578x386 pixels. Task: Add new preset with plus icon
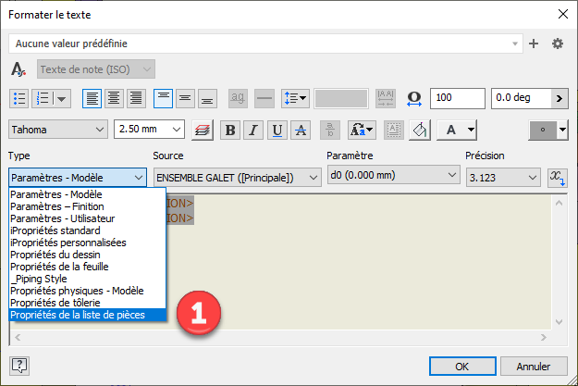click(534, 44)
